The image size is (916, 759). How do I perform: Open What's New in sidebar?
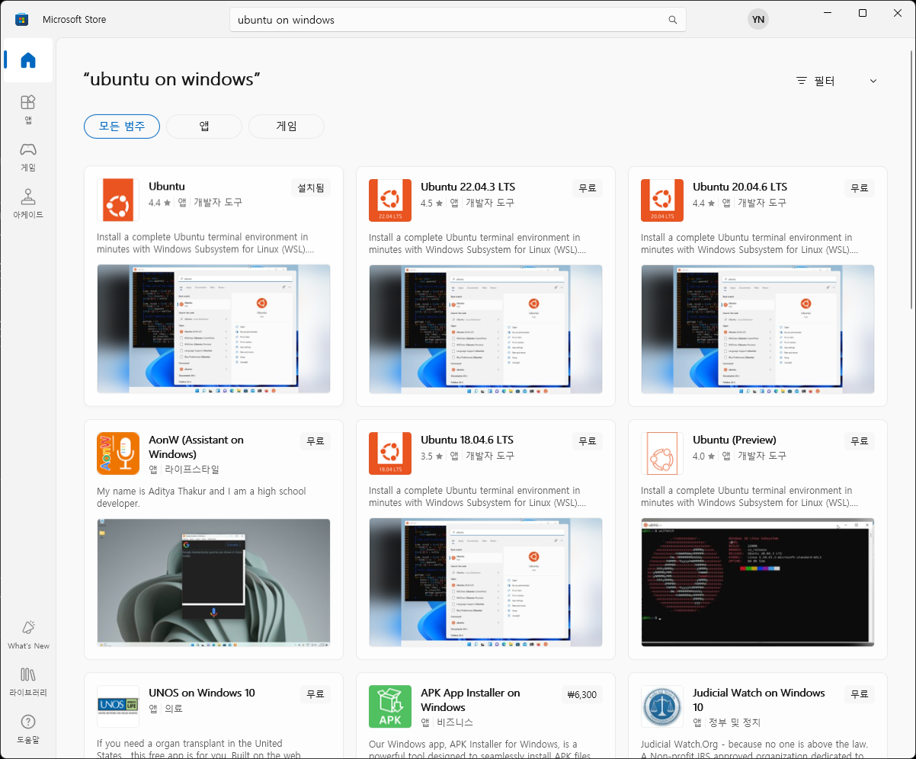(x=28, y=634)
